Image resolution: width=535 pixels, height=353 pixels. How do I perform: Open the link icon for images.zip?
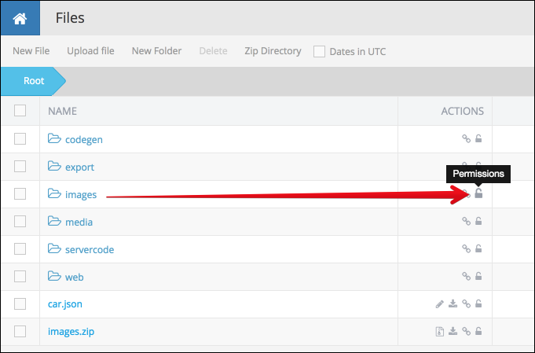point(466,331)
